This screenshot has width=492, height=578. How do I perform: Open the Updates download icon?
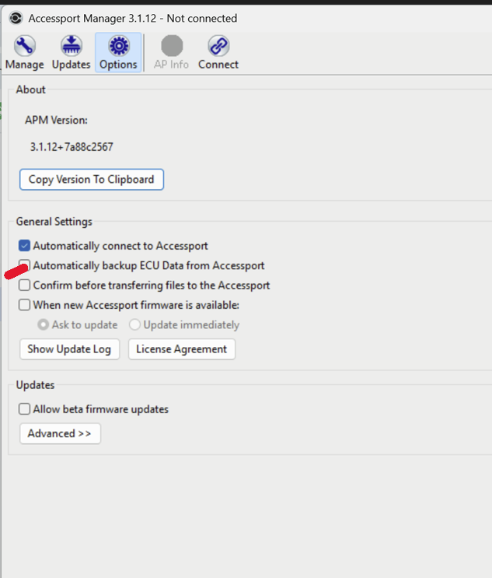pyautogui.click(x=71, y=46)
